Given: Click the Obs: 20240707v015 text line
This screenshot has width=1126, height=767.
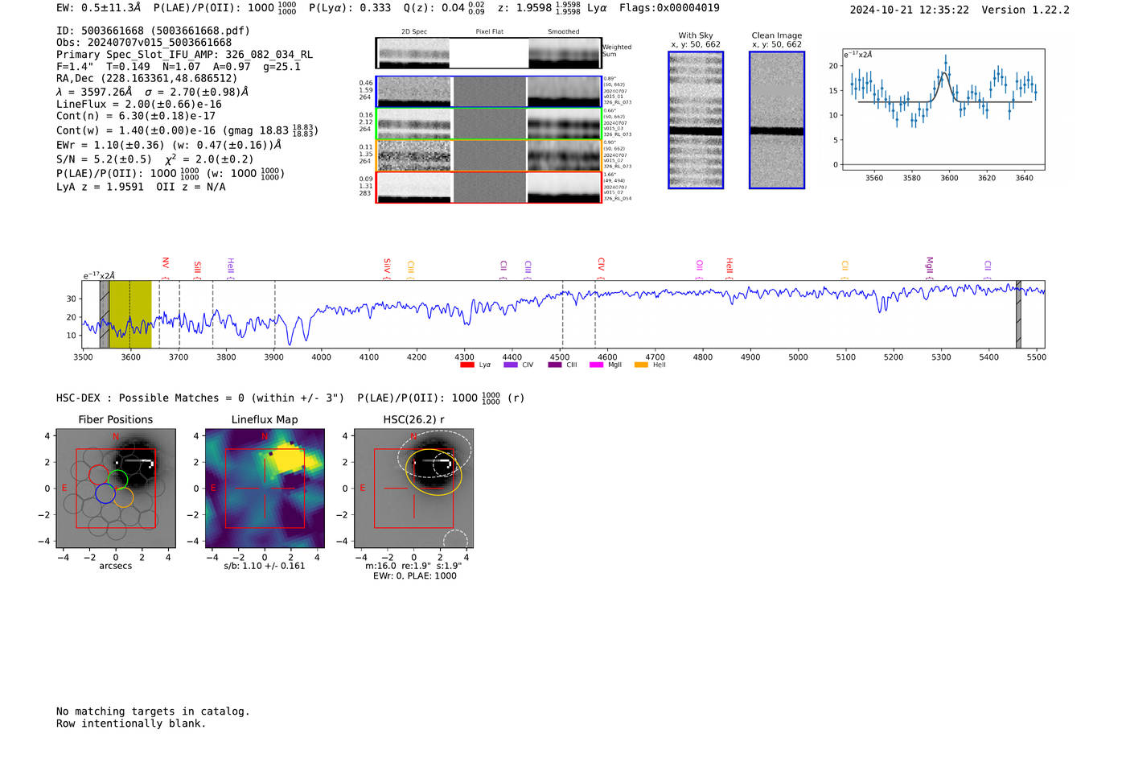Looking at the screenshot, I should pyautogui.click(x=144, y=43).
